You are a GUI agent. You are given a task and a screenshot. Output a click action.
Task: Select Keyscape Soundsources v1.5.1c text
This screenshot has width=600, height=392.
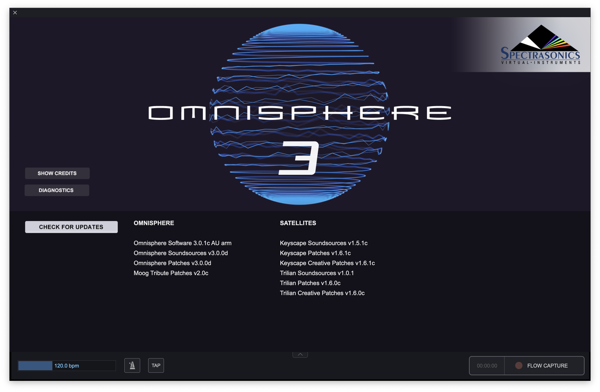[324, 243]
